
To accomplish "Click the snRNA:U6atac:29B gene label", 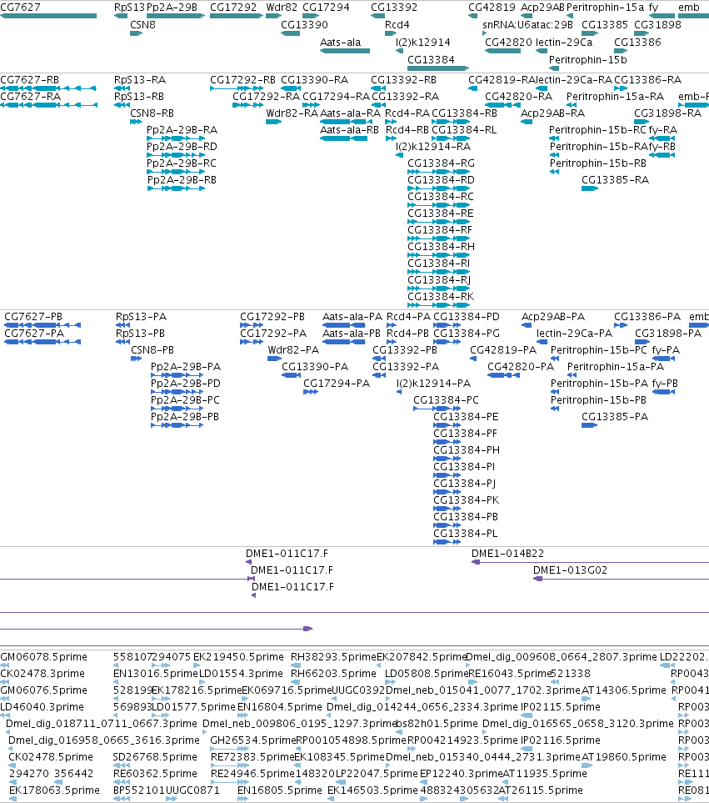I will (x=527, y=25).
